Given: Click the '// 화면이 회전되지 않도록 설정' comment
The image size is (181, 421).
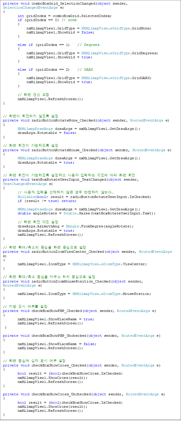Looking at the screenshot, I should 31,116.
